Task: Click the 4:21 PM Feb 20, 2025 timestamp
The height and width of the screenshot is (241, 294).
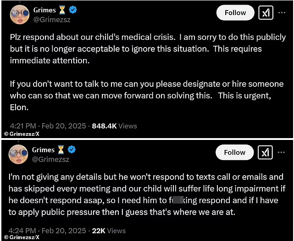Action: point(48,126)
